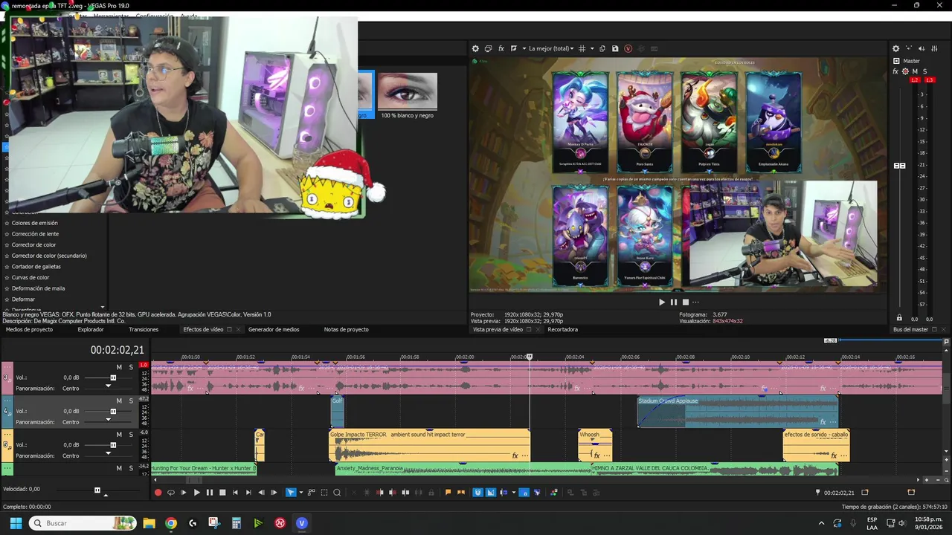Screen dimensions: 952x535
Task: Open Windows Start menu
Action: point(16,523)
